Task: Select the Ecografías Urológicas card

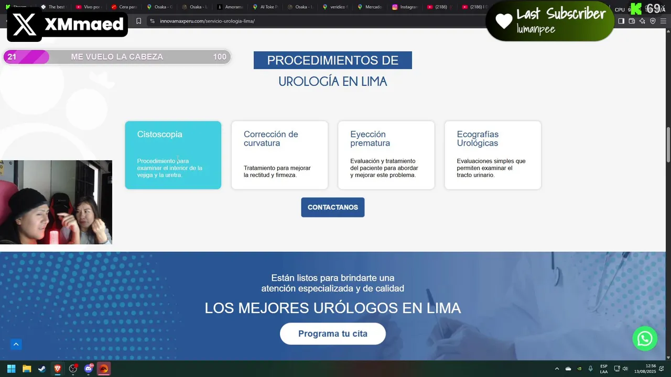Action: click(x=493, y=155)
